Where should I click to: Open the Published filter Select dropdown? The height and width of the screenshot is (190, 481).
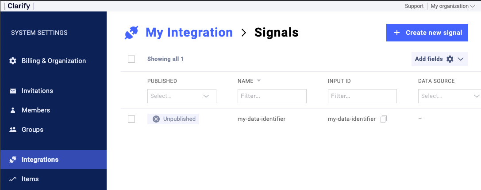181,96
